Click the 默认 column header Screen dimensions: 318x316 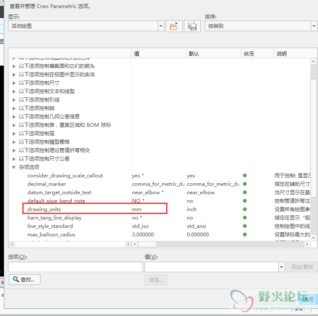point(213,54)
